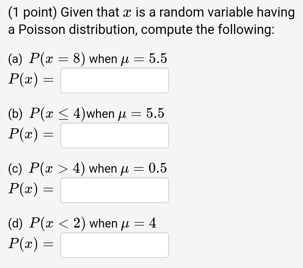Viewport: 303px width, 268px height.
Task: Click the μ = 5.5 value in part (a)
Action: (144, 59)
